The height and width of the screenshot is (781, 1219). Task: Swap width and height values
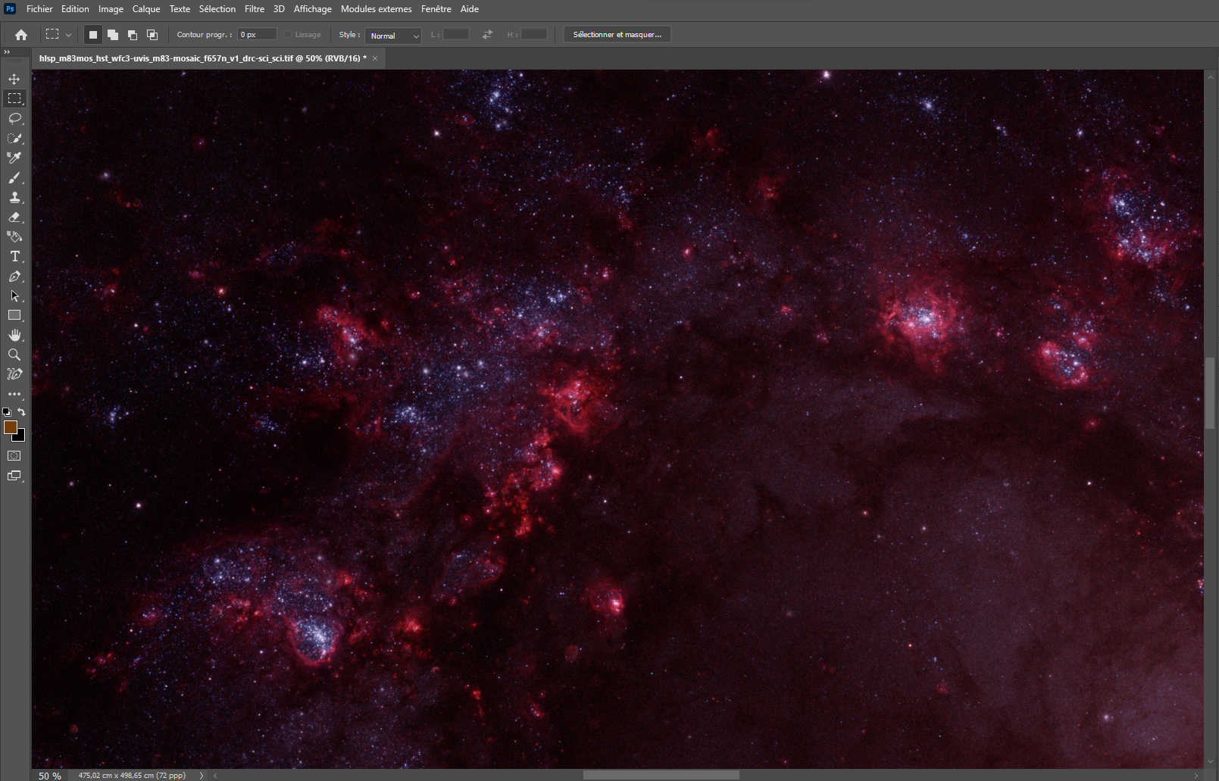(487, 35)
